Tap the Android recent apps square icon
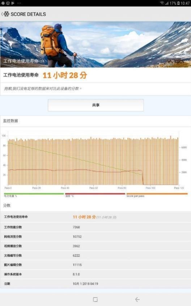Viewport: 191px width, 306px height. click(95, 299)
